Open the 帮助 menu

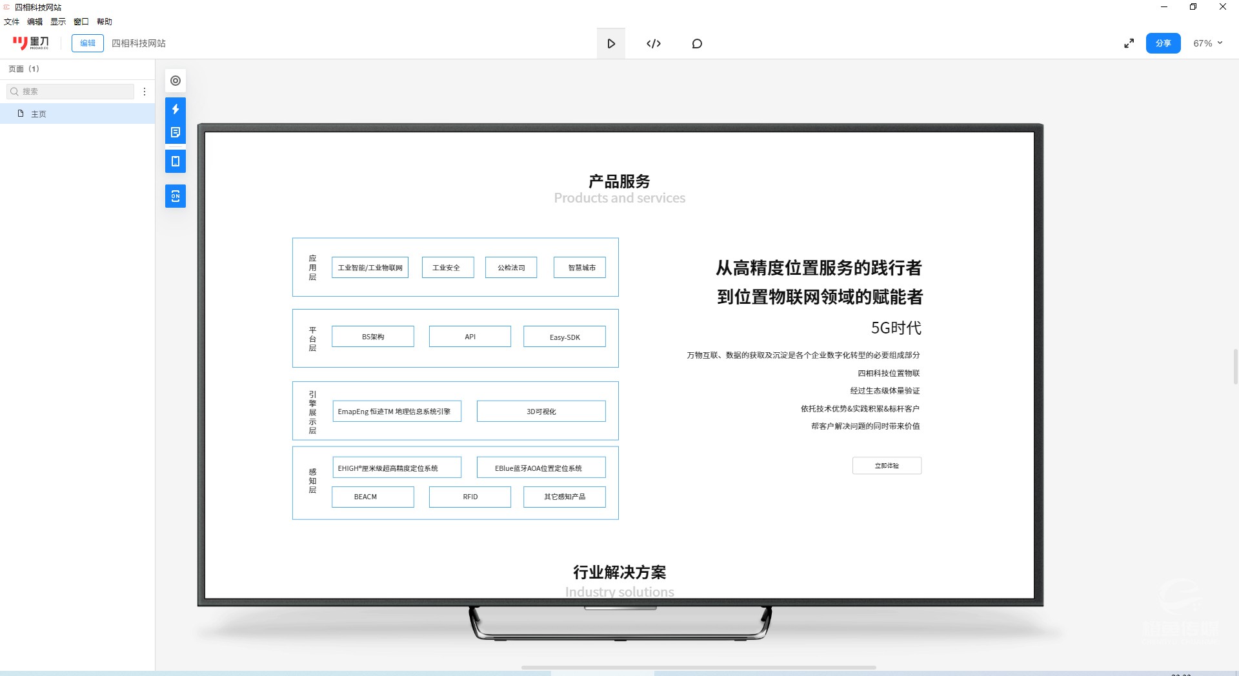coord(105,22)
